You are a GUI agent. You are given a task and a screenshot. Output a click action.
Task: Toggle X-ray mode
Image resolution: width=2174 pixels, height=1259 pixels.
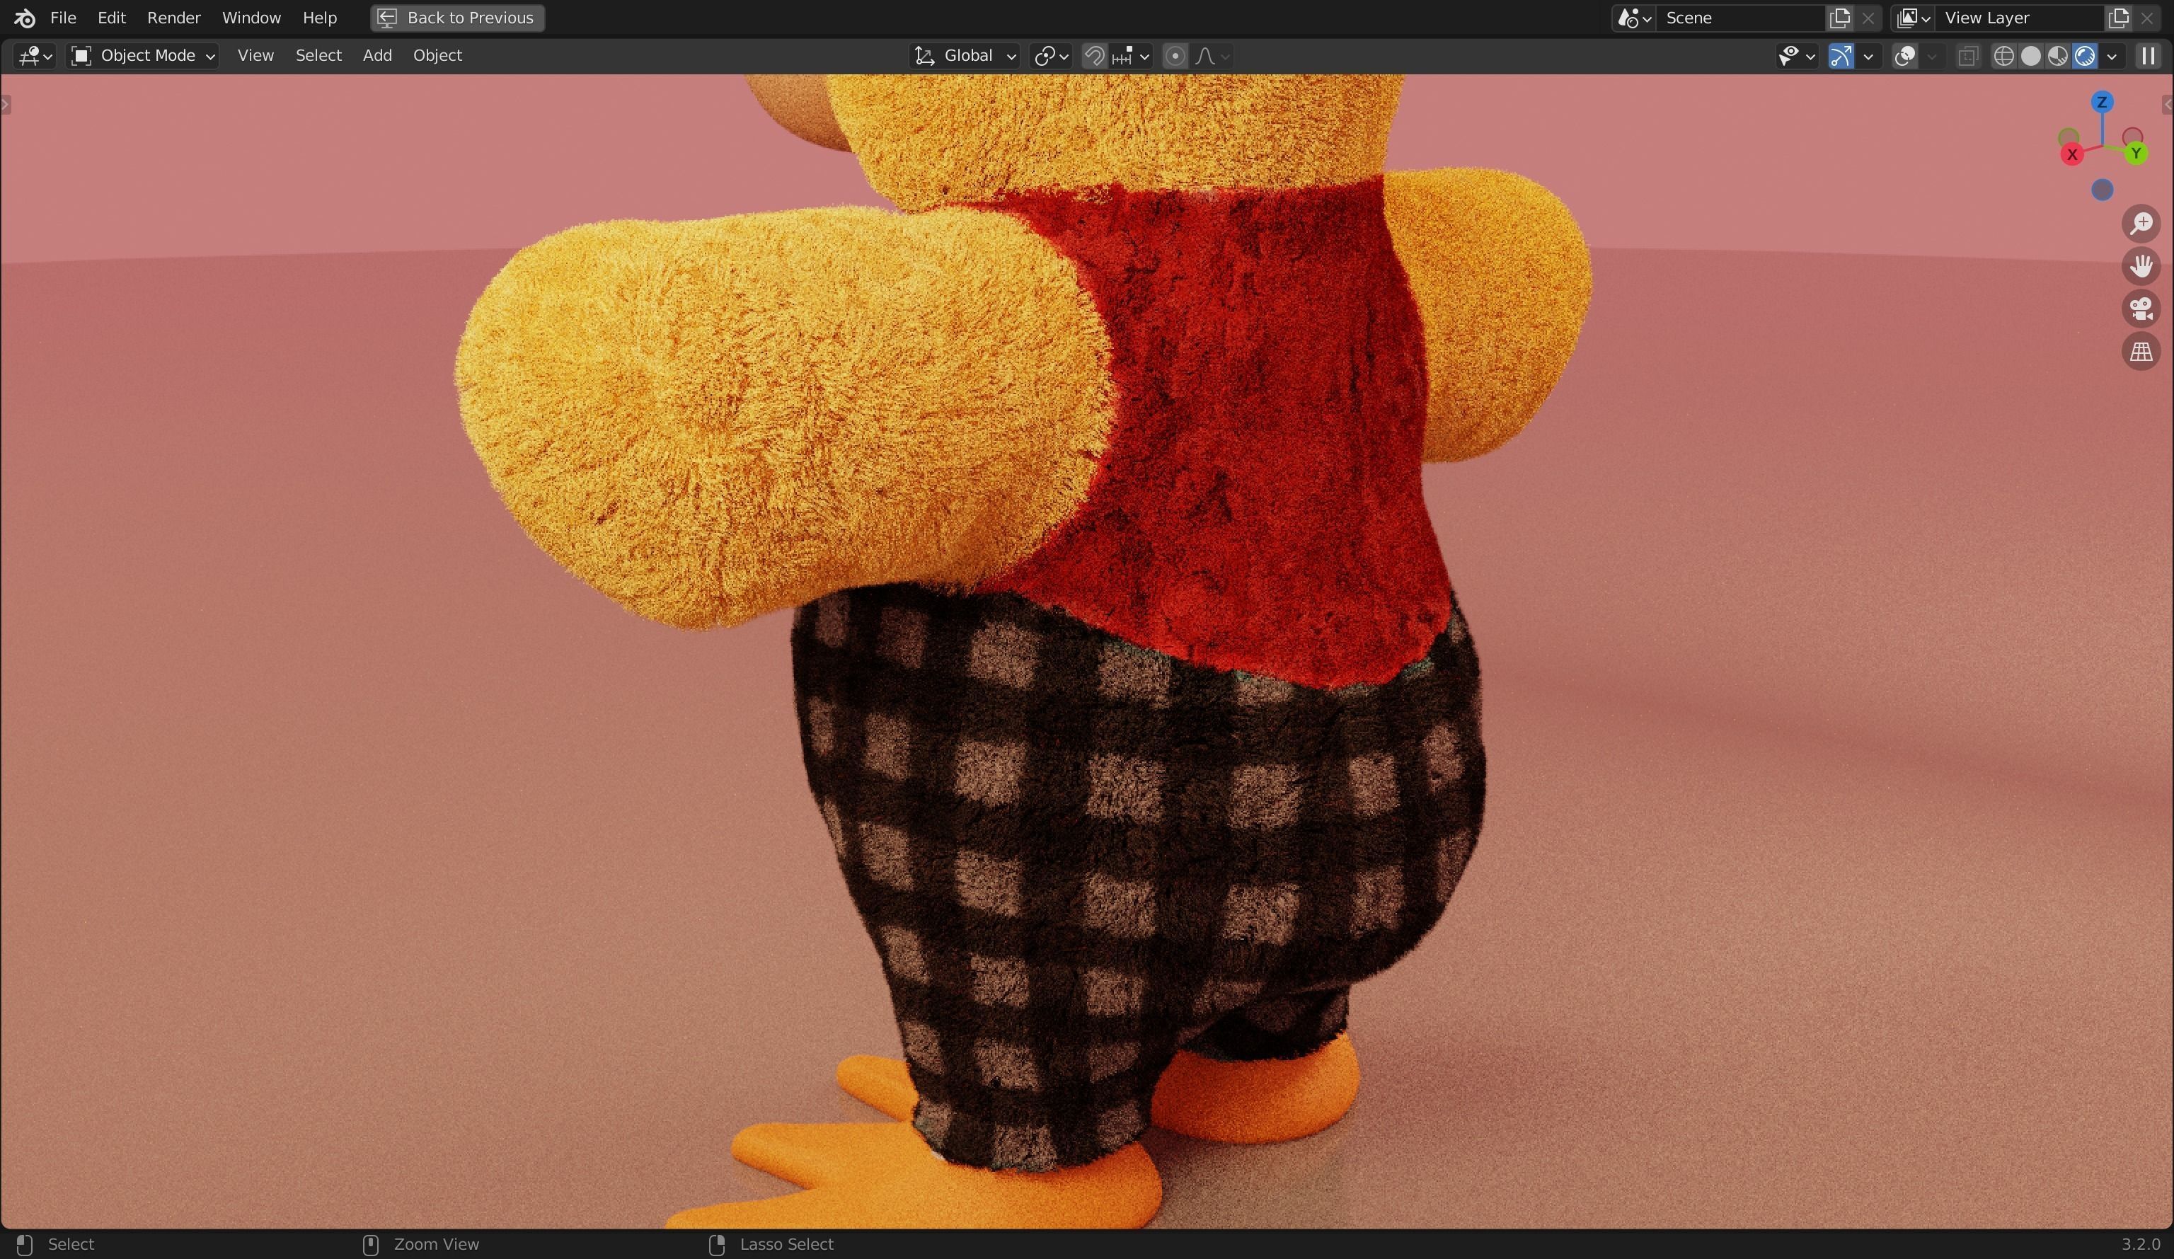coord(1968,56)
